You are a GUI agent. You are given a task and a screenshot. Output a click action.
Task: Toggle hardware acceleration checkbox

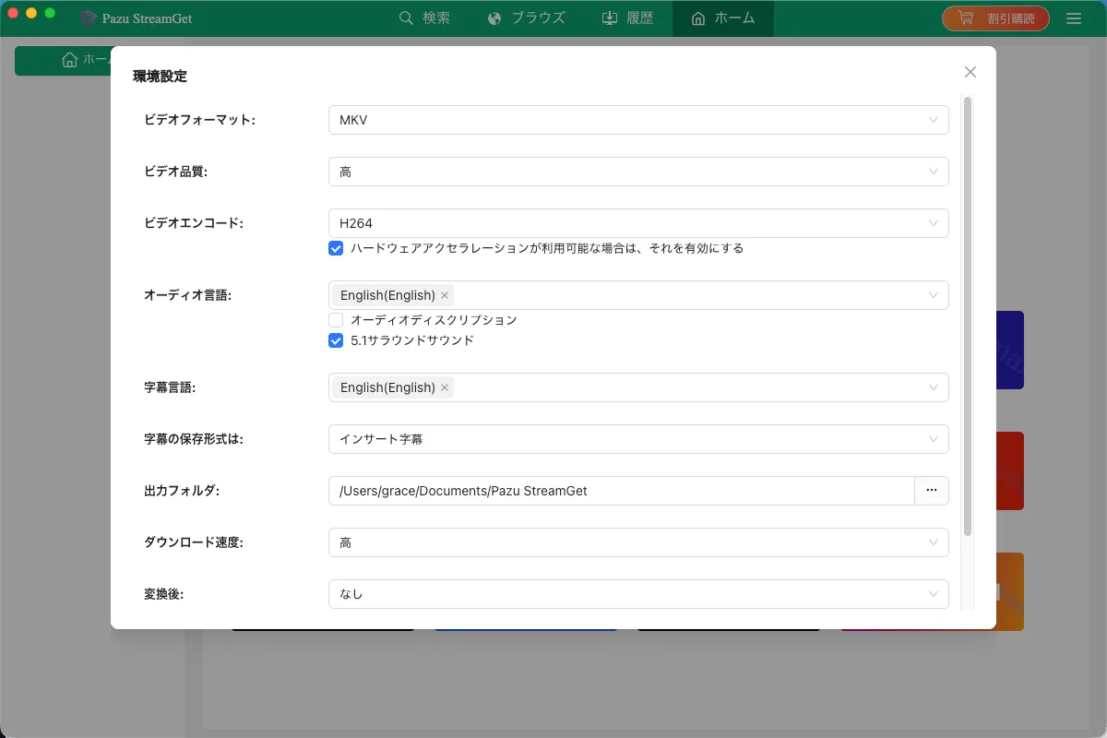pos(336,248)
